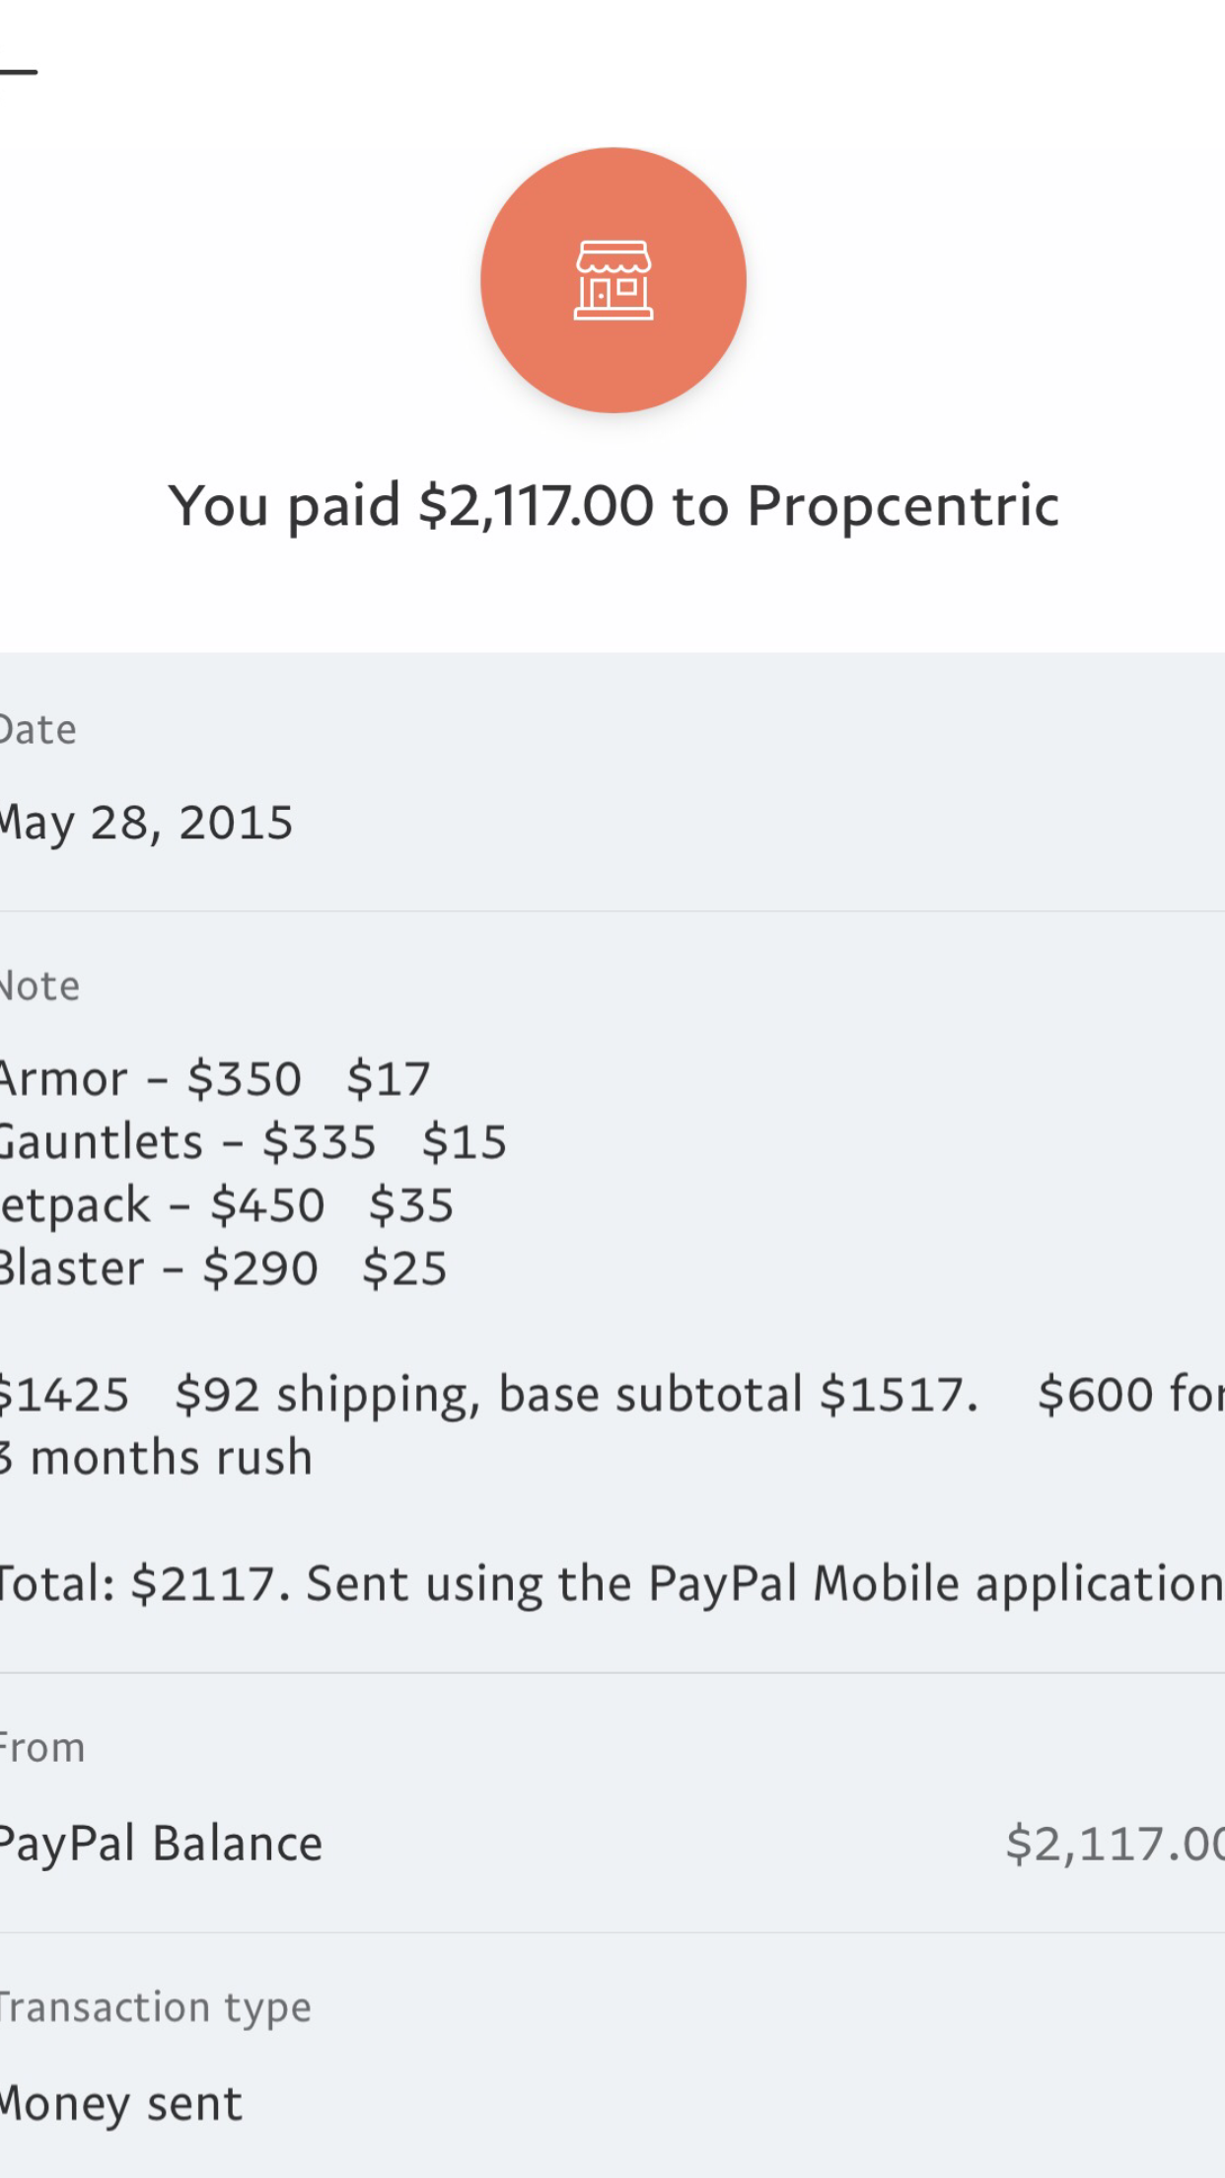This screenshot has height=2178, width=1225.
Task: Tap the $2,117.00 amount beside PayPal Balance
Action: tap(1115, 1845)
